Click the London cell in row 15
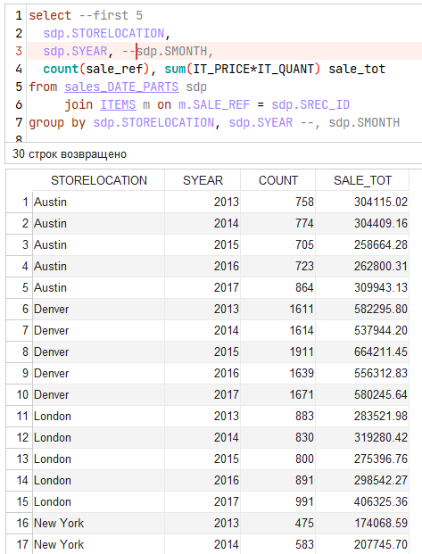The height and width of the screenshot is (554, 422). (99, 501)
